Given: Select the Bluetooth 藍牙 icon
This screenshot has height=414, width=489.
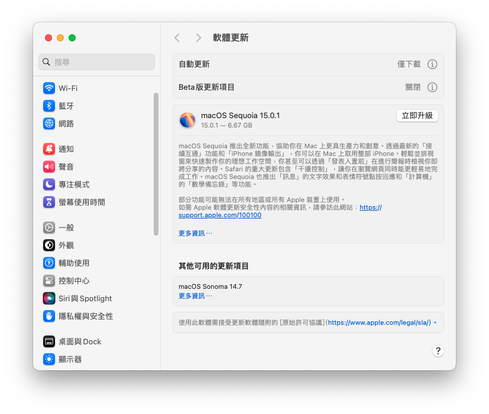Looking at the screenshot, I should (49, 106).
